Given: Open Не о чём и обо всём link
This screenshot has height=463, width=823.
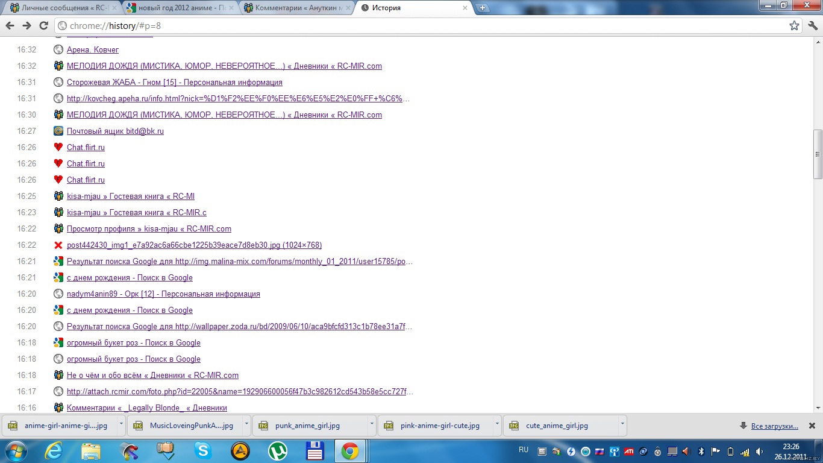Looking at the screenshot, I should [x=152, y=376].
